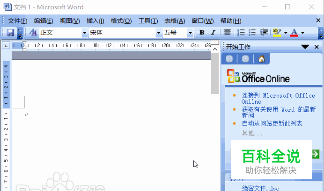This screenshot has width=324, height=191.
Task: Apply the yellow highlight color
Action: coord(277,33)
